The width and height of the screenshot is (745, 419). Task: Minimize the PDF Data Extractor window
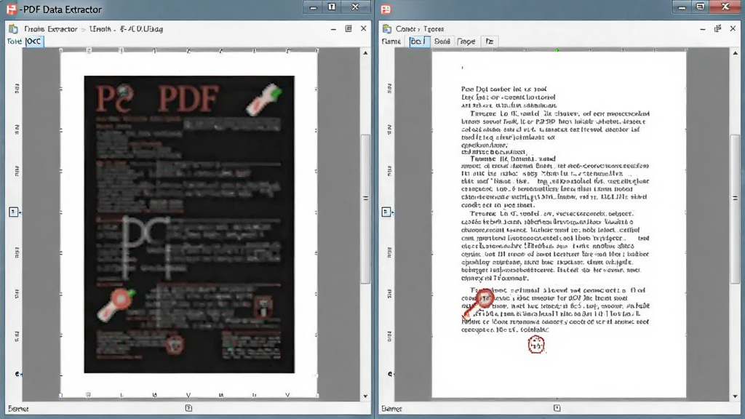tap(313, 7)
